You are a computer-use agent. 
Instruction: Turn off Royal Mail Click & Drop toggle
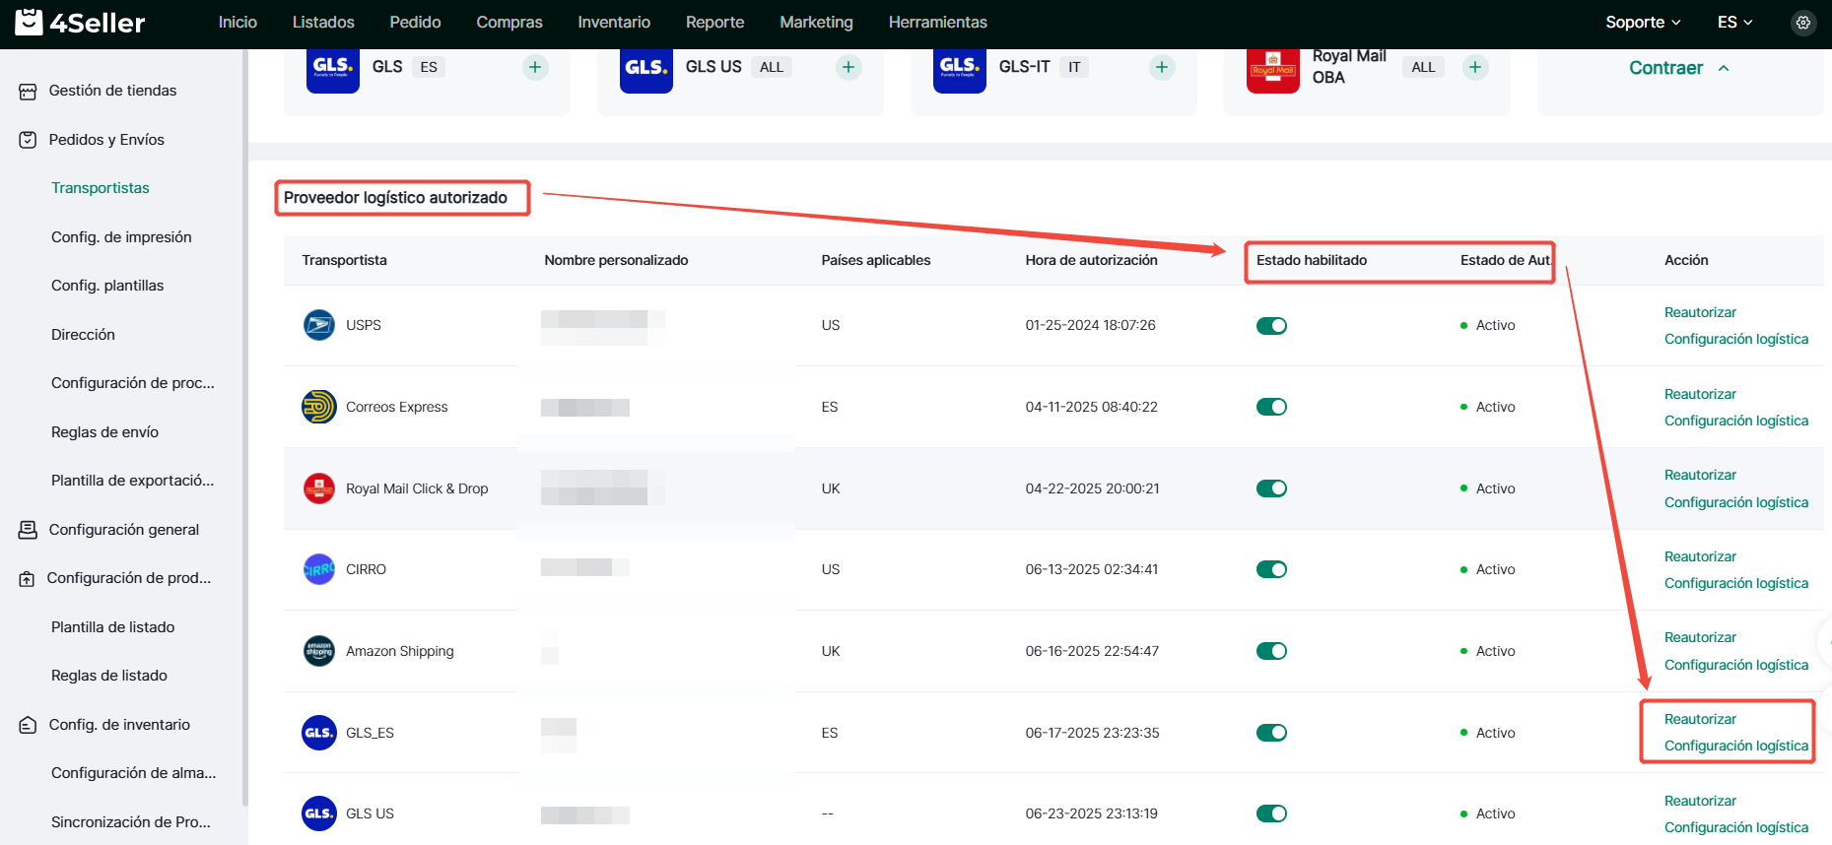pyautogui.click(x=1271, y=488)
